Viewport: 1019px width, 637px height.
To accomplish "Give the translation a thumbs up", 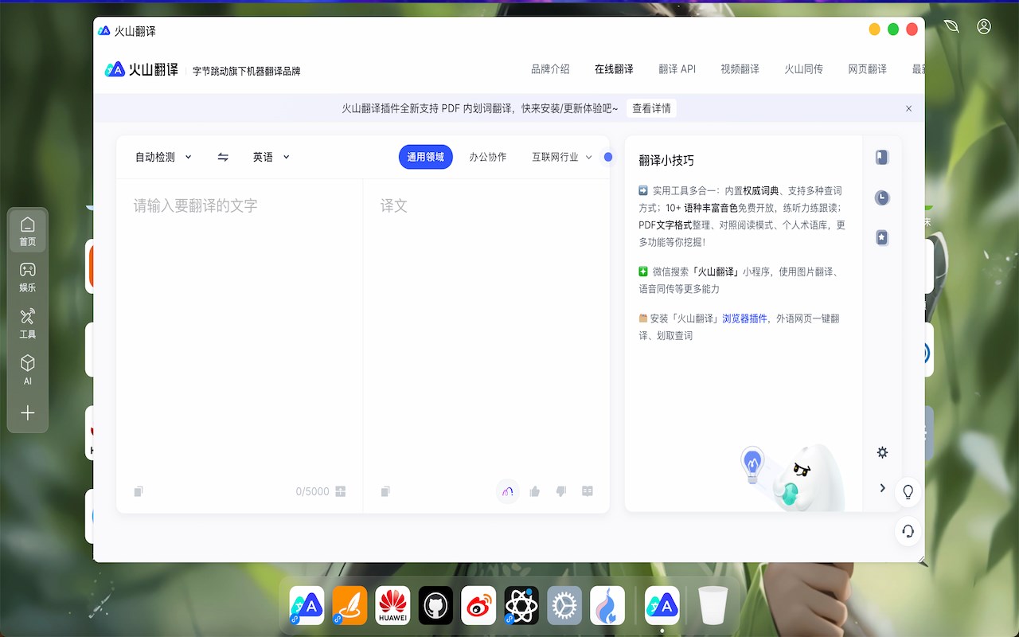I will pyautogui.click(x=535, y=491).
